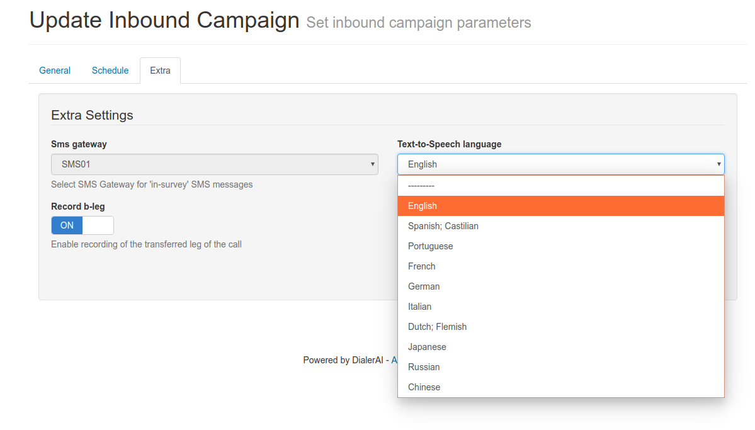This screenshot has width=755, height=430.
Task: Click 'Set inbound campaign parameters' subtitle
Action: [418, 23]
